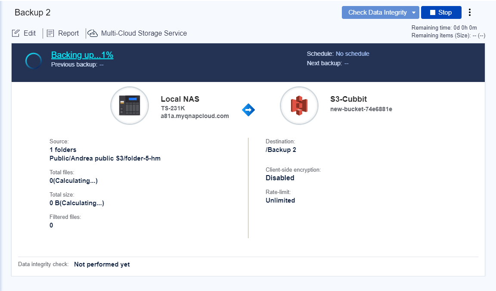Open the Report view
The image size is (496, 291).
(x=63, y=33)
